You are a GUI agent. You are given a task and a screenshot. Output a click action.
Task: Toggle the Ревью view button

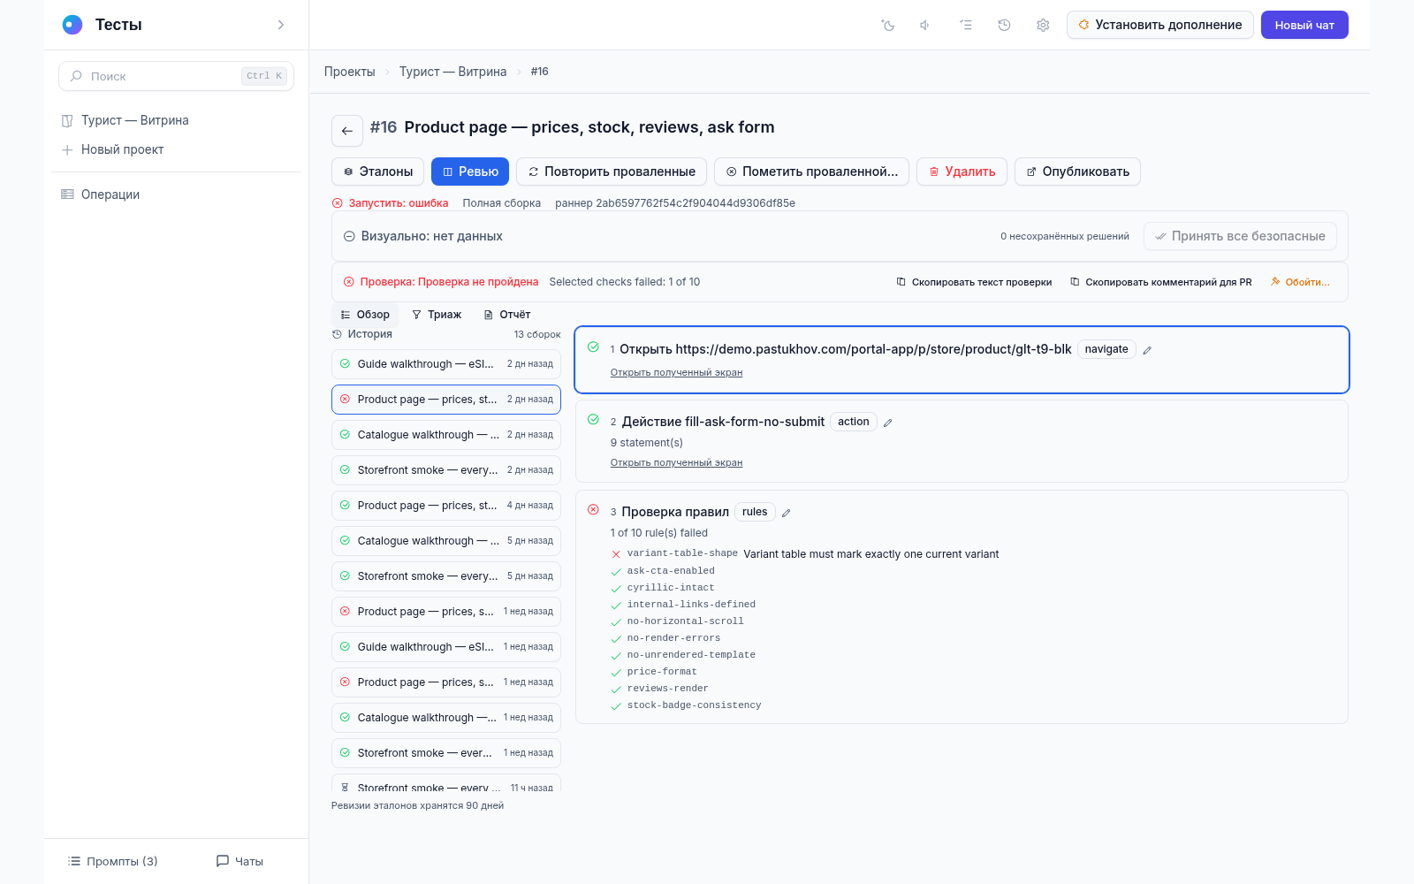coord(470,171)
